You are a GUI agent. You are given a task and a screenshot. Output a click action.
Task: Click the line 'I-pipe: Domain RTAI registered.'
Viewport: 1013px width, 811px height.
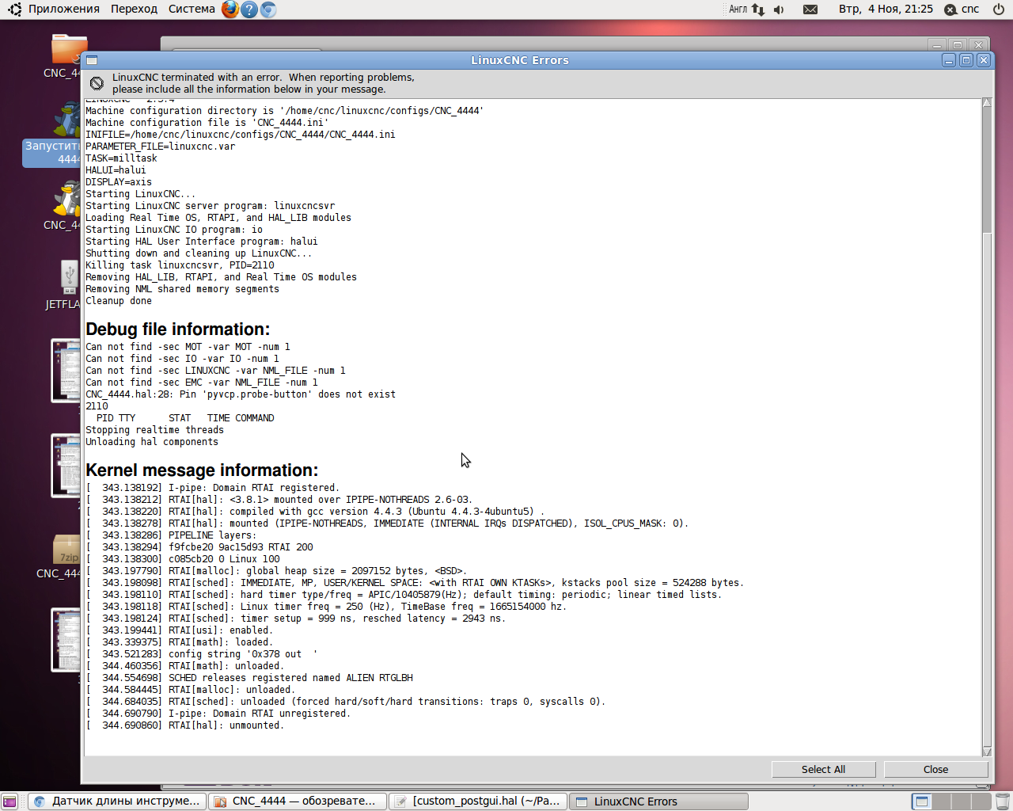253,488
